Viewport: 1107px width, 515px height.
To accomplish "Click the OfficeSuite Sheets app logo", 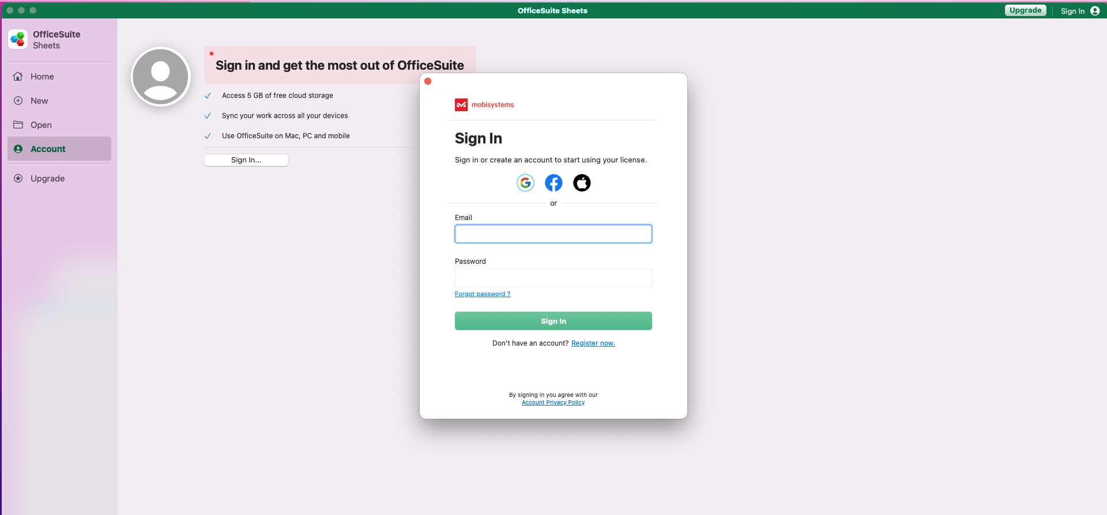I will (x=18, y=40).
